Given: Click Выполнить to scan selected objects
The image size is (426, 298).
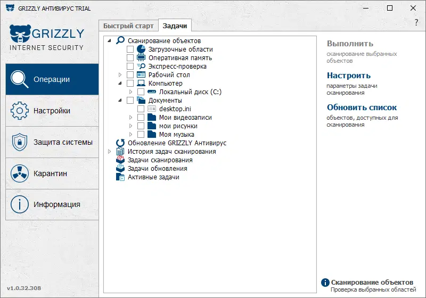Looking at the screenshot, I should click(x=350, y=44).
